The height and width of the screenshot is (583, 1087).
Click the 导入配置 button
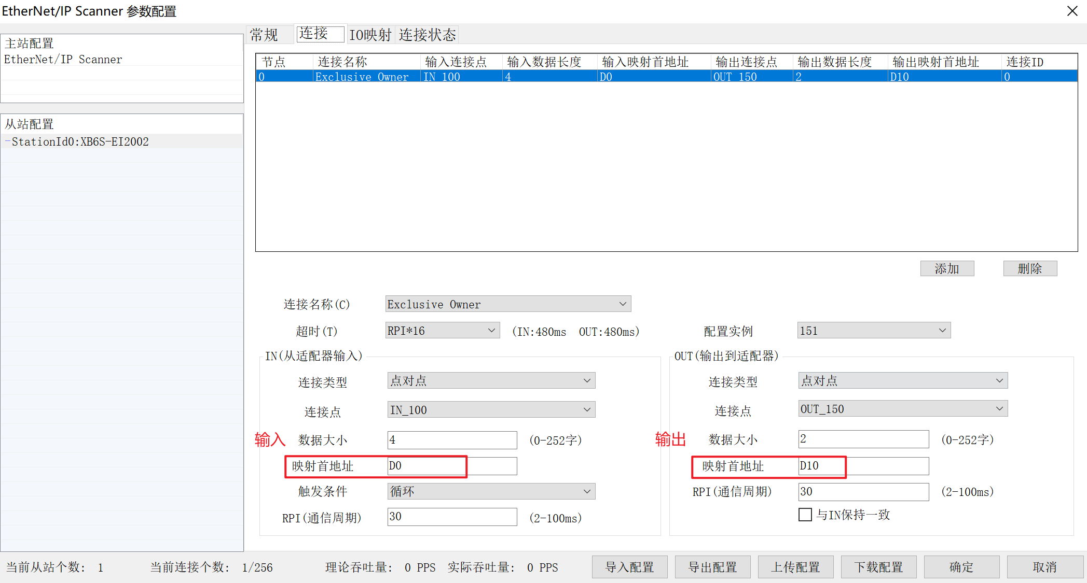629,567
